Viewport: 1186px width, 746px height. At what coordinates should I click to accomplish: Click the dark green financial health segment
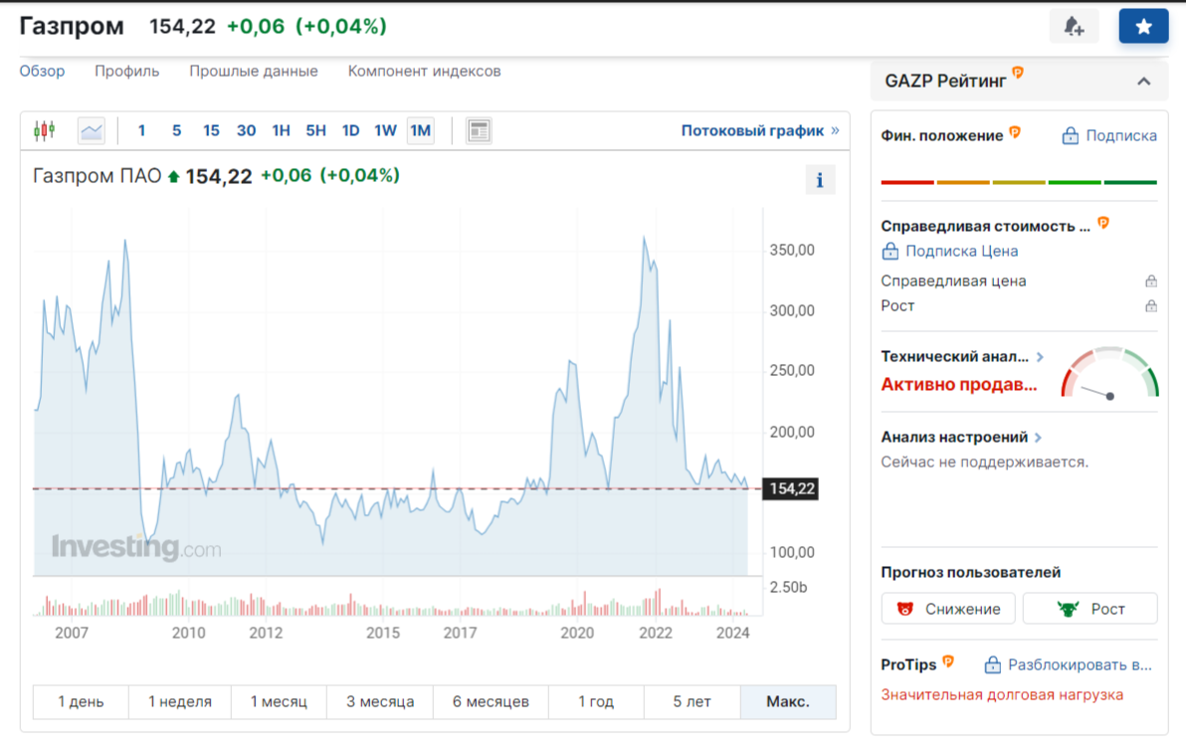coord(1130,182)
